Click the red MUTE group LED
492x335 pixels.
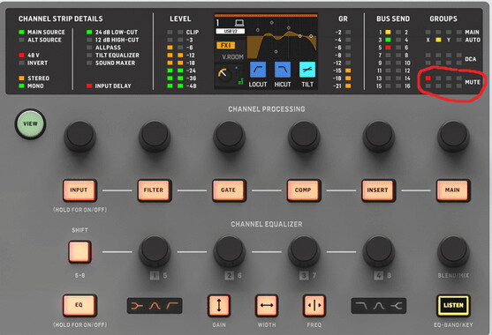click(x=428, y=78)
